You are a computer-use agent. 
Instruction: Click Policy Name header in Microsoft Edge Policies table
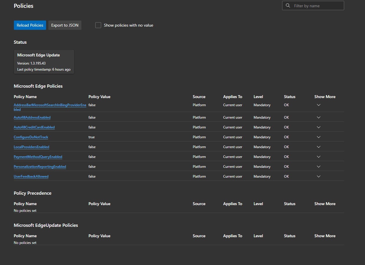coord(25,97)
